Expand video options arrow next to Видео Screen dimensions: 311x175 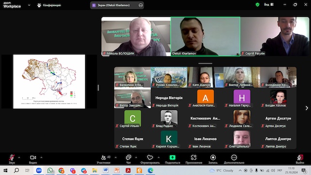pyautogui.click(x=41, y=157)
